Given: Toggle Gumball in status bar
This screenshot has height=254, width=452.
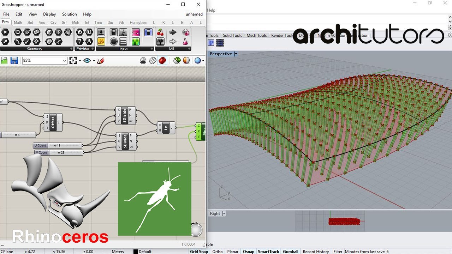Looking at the screenshot, I should pyautogui.click(x=291, y=252).
